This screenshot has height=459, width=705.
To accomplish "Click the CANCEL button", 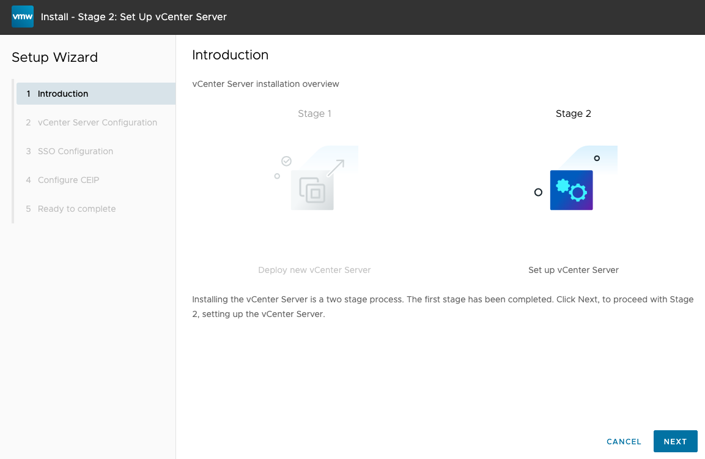I will coord(624,441).
